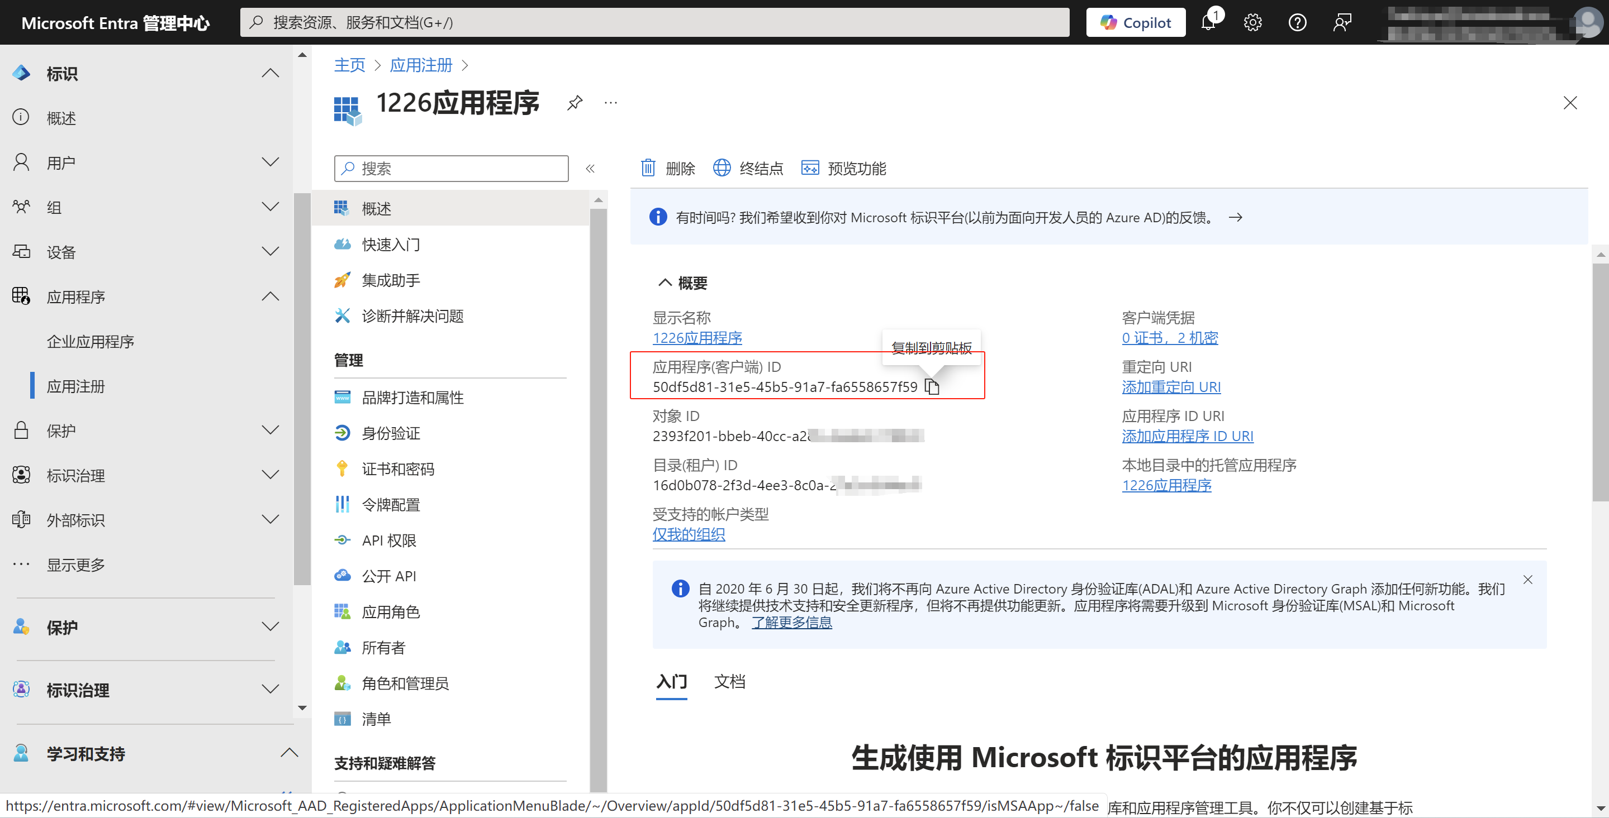The height and width of the screenshot is (818, 1609).
Task: Click the 删除 trash toolbar button
Action: tap(667, 168)
